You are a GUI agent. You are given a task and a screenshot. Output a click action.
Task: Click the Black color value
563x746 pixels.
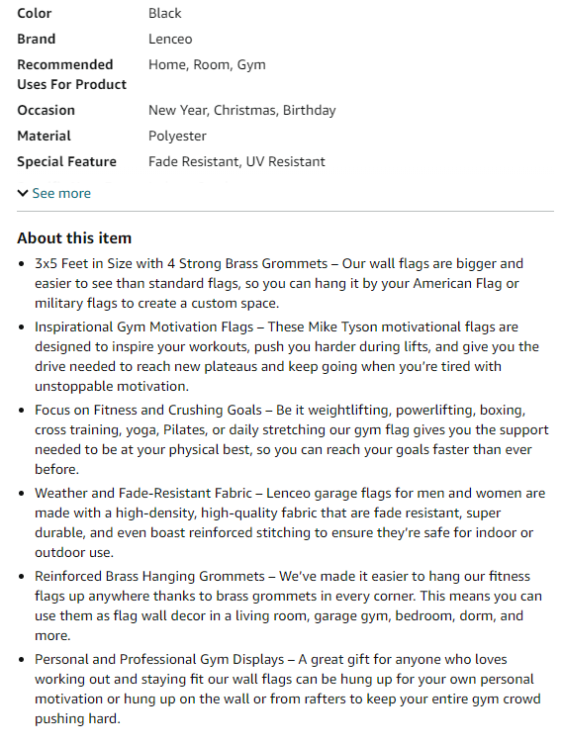coord(164,13)
